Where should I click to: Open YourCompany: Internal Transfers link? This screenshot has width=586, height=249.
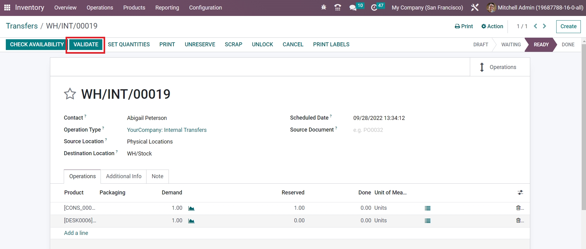[167, 130]
